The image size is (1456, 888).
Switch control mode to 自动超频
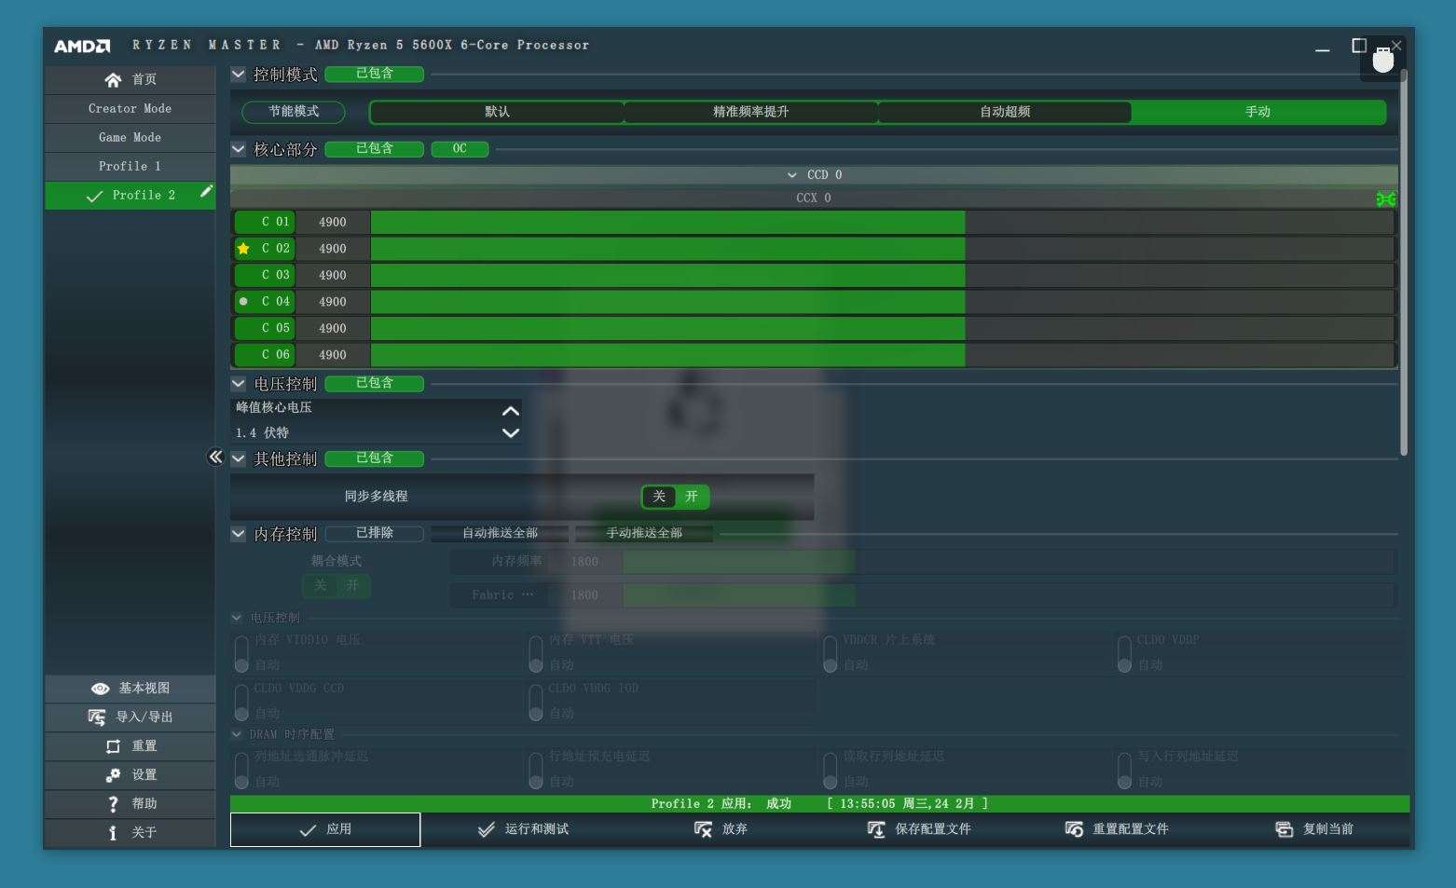point(1004,112)
